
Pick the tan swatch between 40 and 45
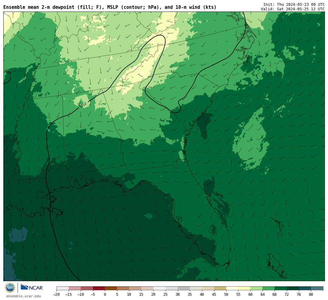tap(208, 288)
